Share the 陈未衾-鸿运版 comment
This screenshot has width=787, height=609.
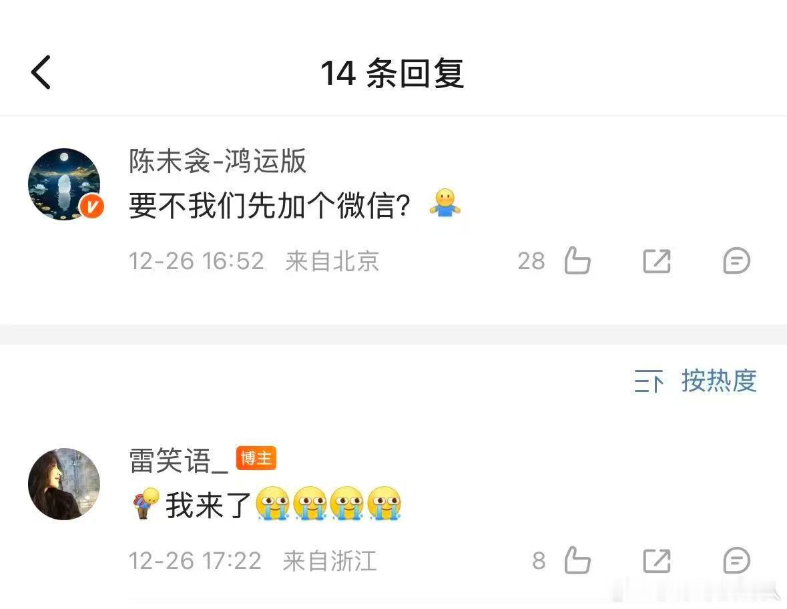click(x=657, y=261)
